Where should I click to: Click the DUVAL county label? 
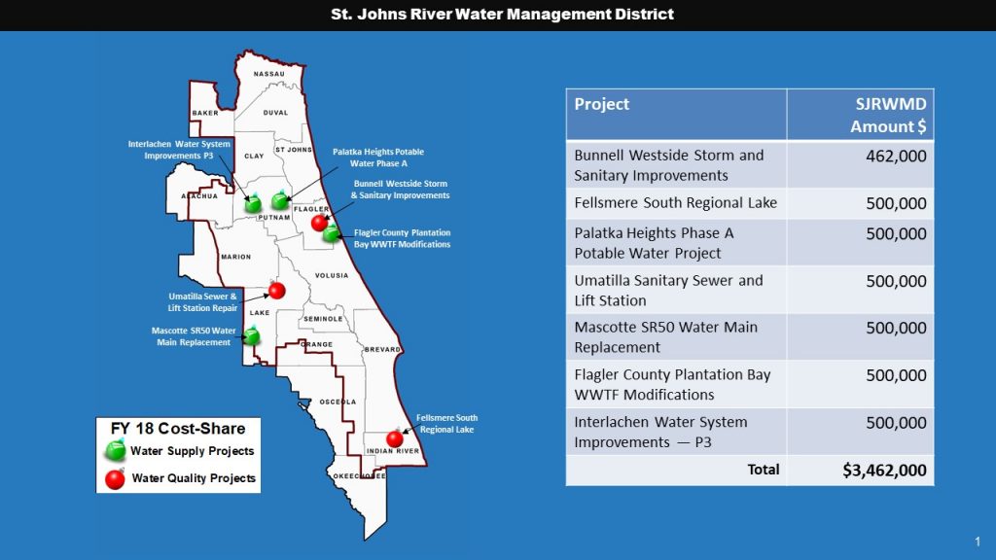point(275,113)
